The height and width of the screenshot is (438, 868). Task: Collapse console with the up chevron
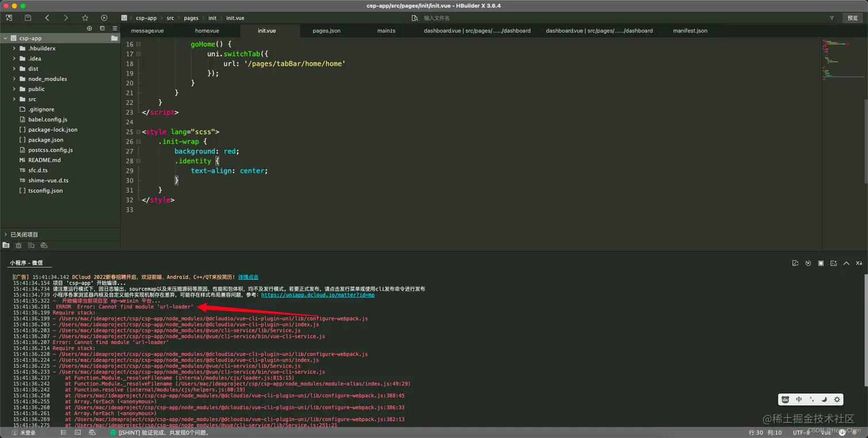[846, 263]
